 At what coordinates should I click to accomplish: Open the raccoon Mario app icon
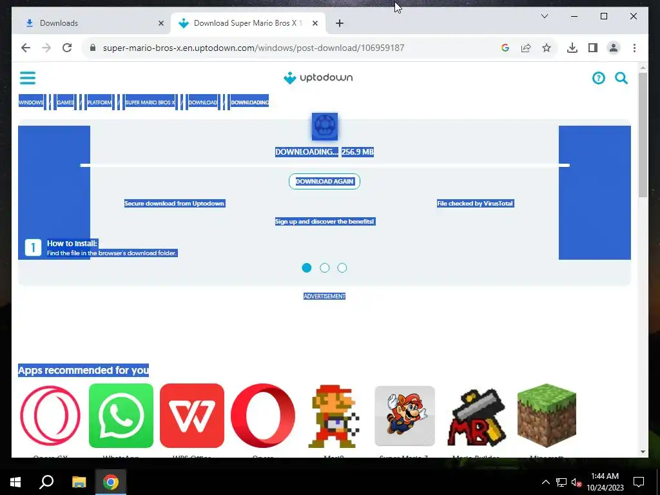pyautogui.click(x=405, y=416)
